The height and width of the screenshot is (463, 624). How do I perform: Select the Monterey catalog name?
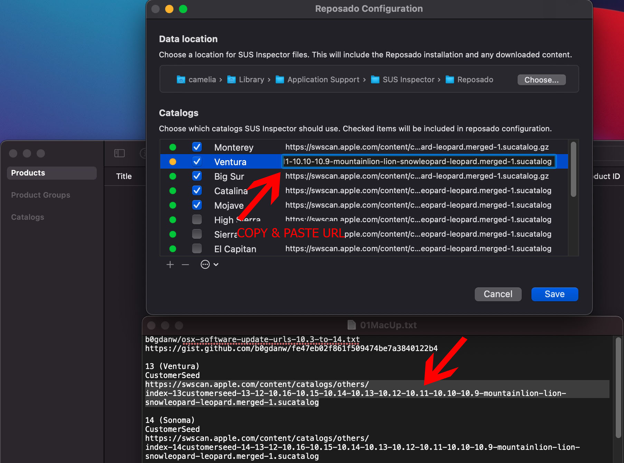click(x=234, y=148)
